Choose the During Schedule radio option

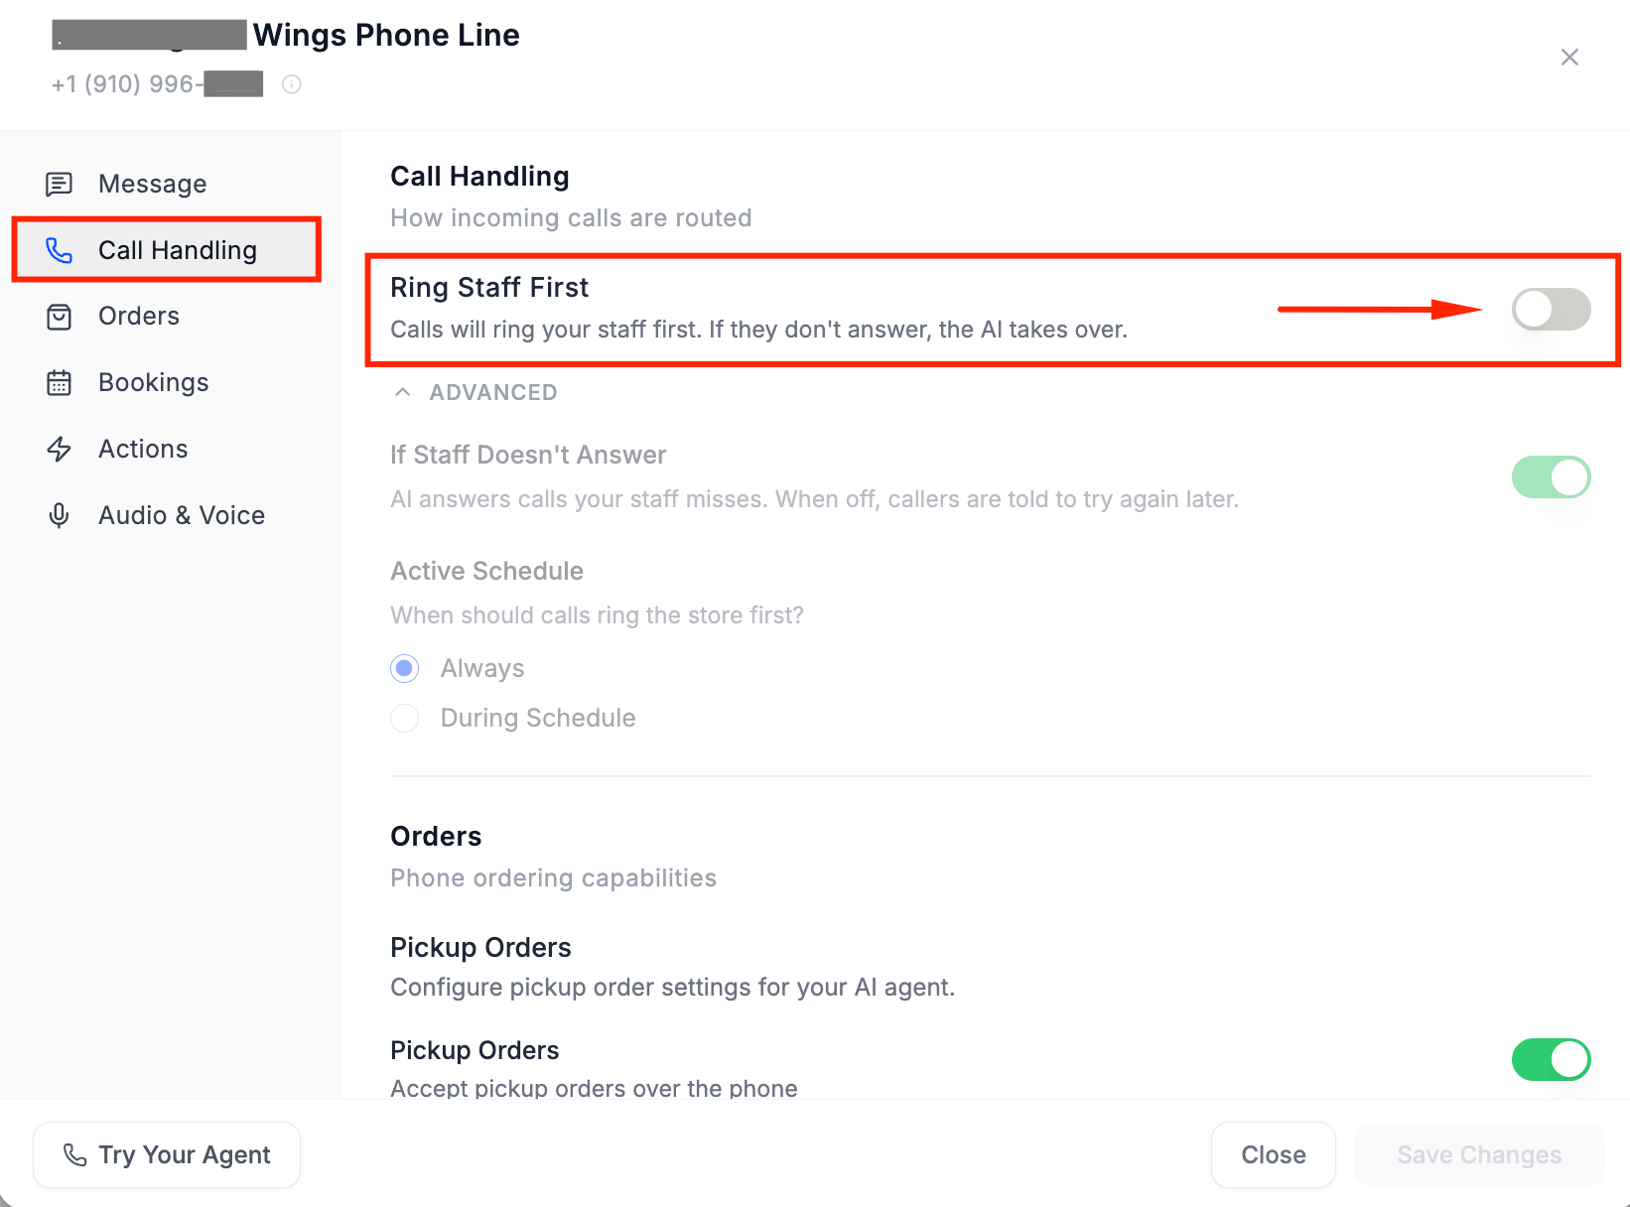click(405, 718)
